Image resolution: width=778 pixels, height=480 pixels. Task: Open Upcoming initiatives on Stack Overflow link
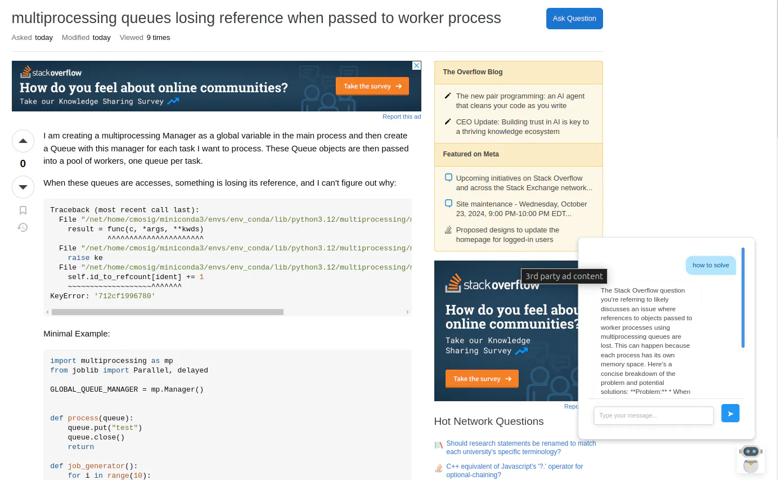(524, 183)
